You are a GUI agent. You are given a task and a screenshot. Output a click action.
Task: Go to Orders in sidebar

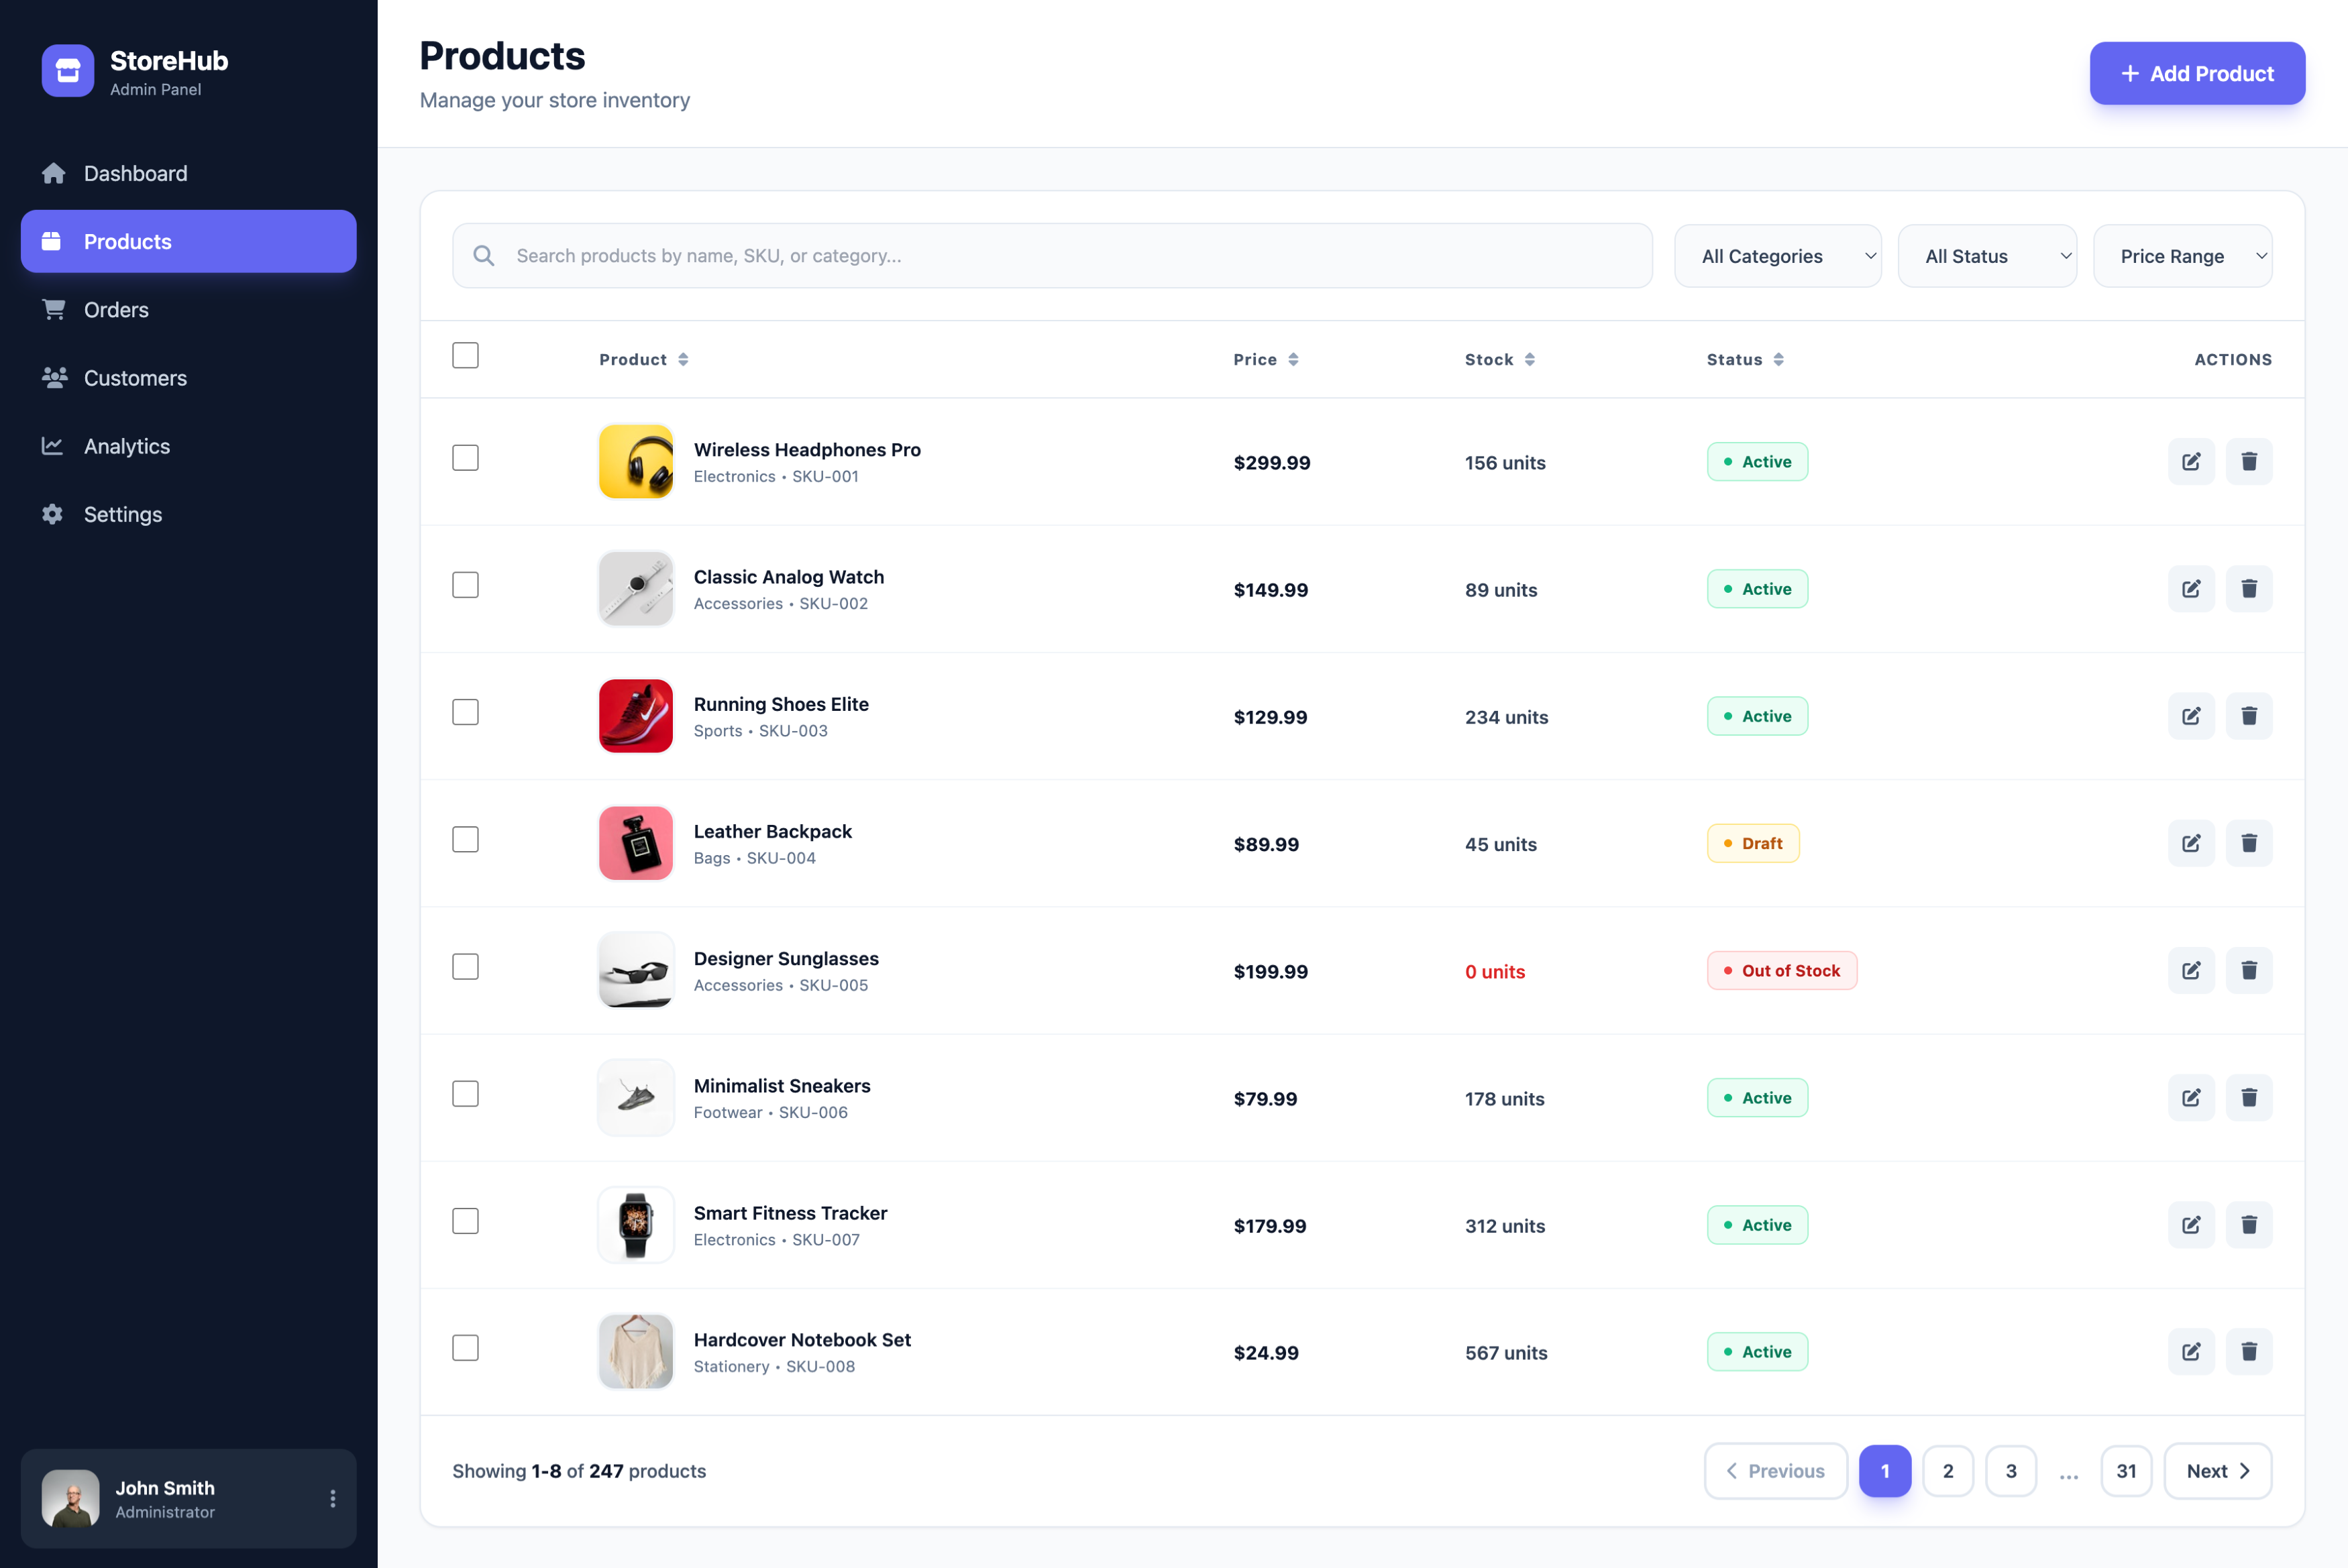click(116, 310)
